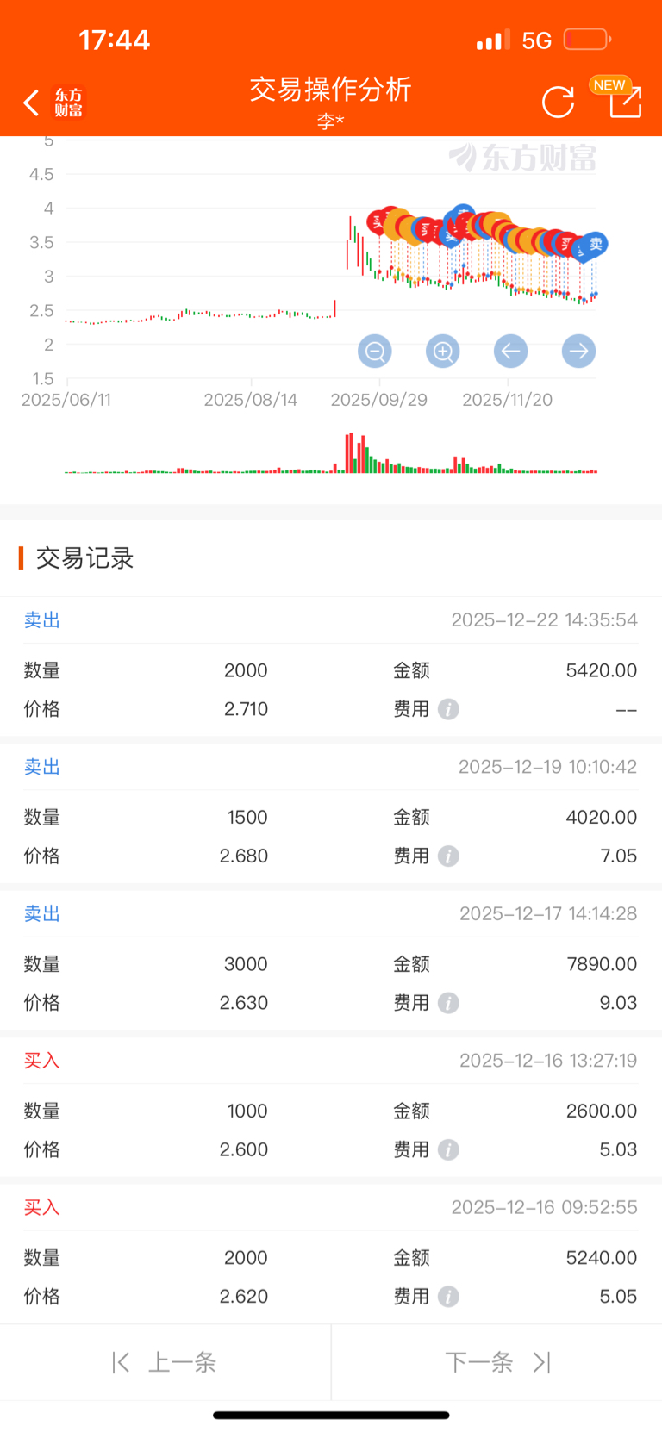
Task: Tap the rightmost blue 卖 marker on chart
Action: [x=595, y=245]
